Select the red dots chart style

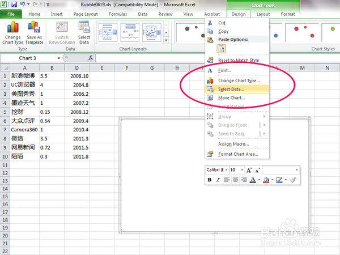[302, 32]
